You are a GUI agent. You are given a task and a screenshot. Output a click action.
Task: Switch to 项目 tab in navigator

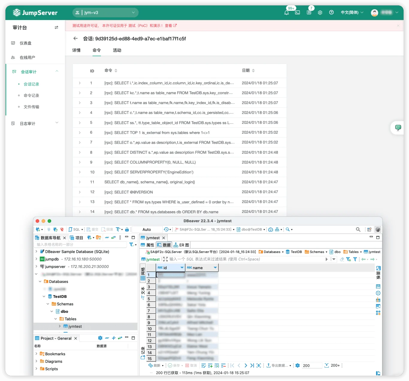[x=76, y=238]
